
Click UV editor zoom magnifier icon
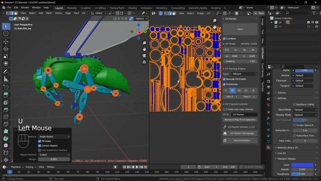[214, 21]
